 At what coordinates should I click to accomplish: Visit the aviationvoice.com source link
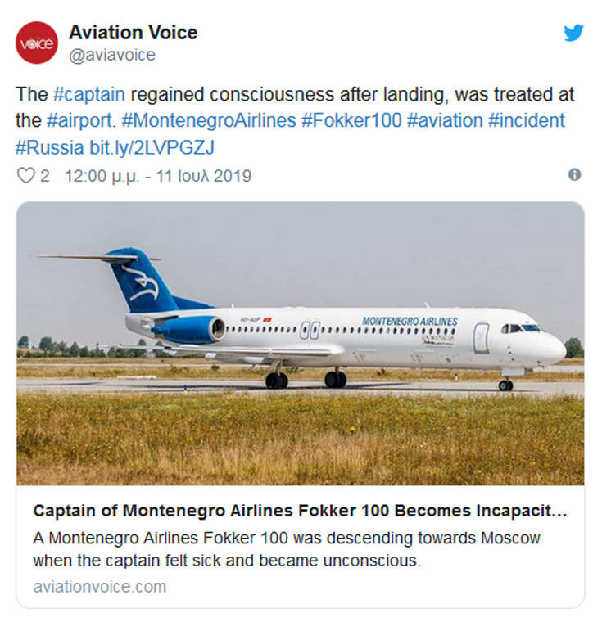pyautogui.click(x=99, y=587)
